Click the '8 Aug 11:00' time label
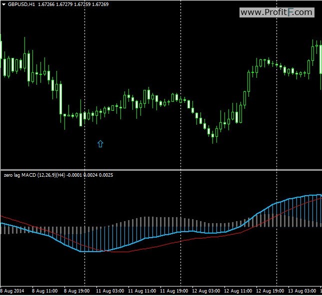The width and height of the screenshot is (322, 296). (45, 291)
